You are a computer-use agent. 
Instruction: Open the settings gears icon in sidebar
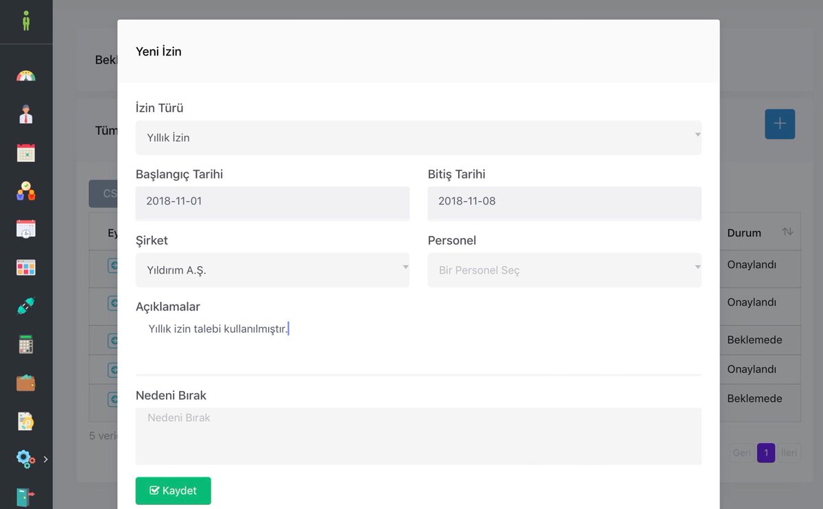(26, 459)
